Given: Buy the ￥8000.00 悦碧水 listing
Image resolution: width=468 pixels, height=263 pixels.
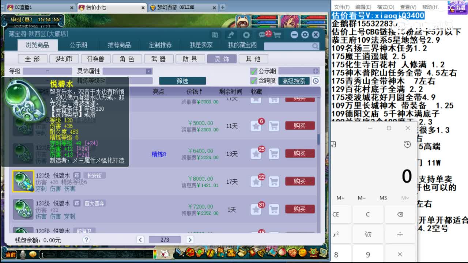Looking at the screenshot, I should tap(300, 182).
